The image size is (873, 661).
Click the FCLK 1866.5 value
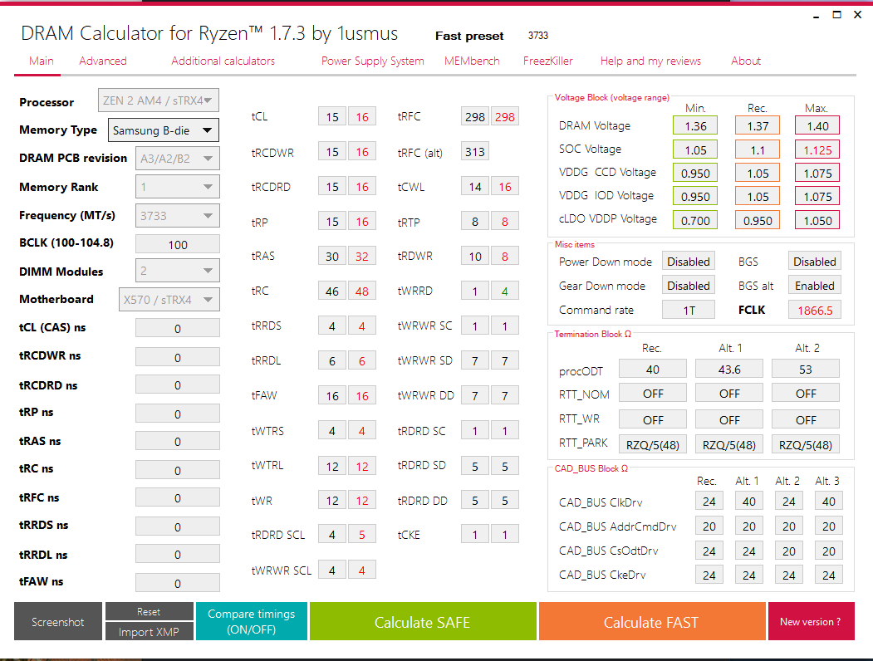pos(815,310)
